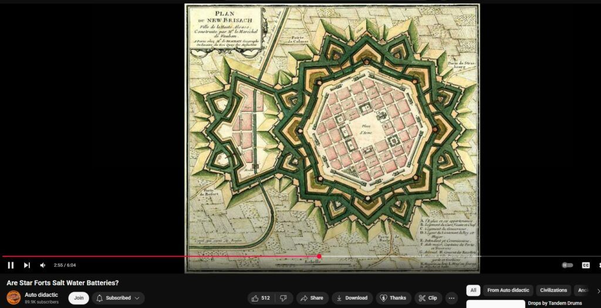
Task: Open the Auto didactic channel name link
Action: 41,295
